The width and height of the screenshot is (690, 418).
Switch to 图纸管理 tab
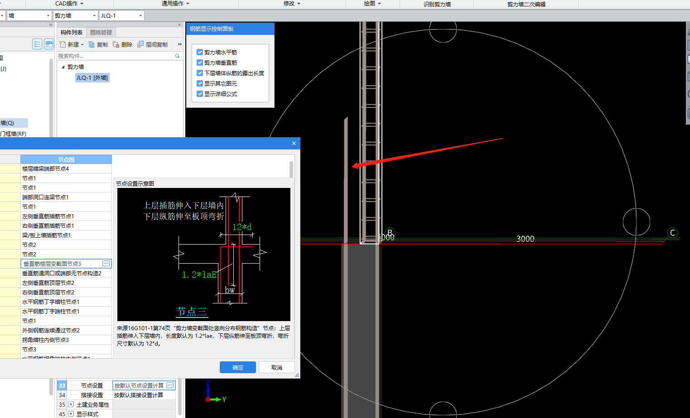tap(101, 33)
